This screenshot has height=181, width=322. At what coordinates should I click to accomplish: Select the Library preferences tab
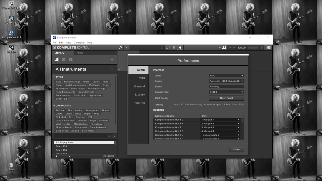138,95
